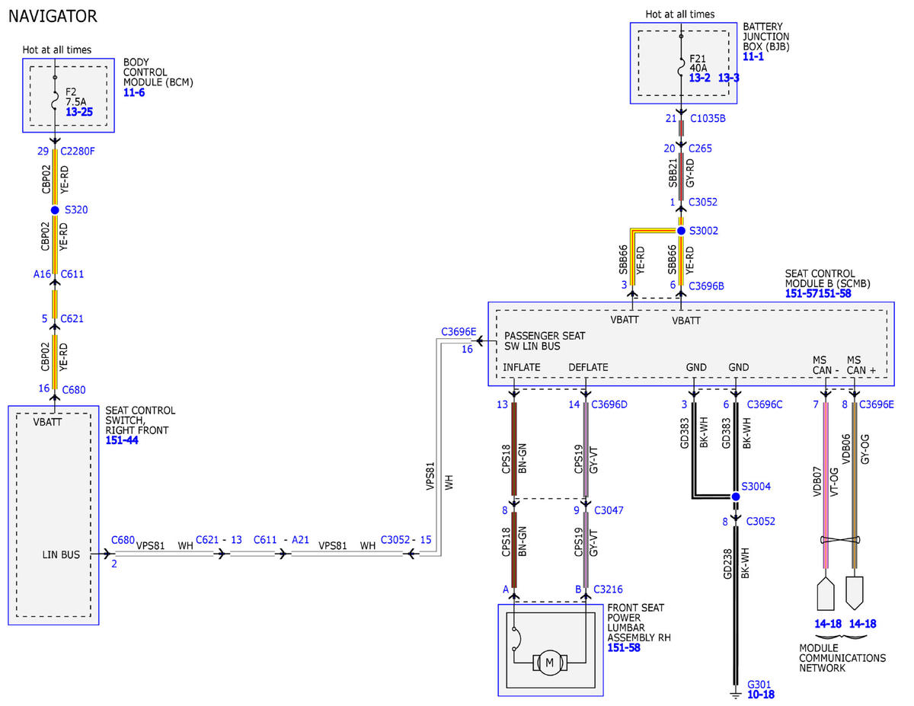914x706 pixels.
Task: Click off-page arrow below VDB07 wire
Action: (825, 593)
